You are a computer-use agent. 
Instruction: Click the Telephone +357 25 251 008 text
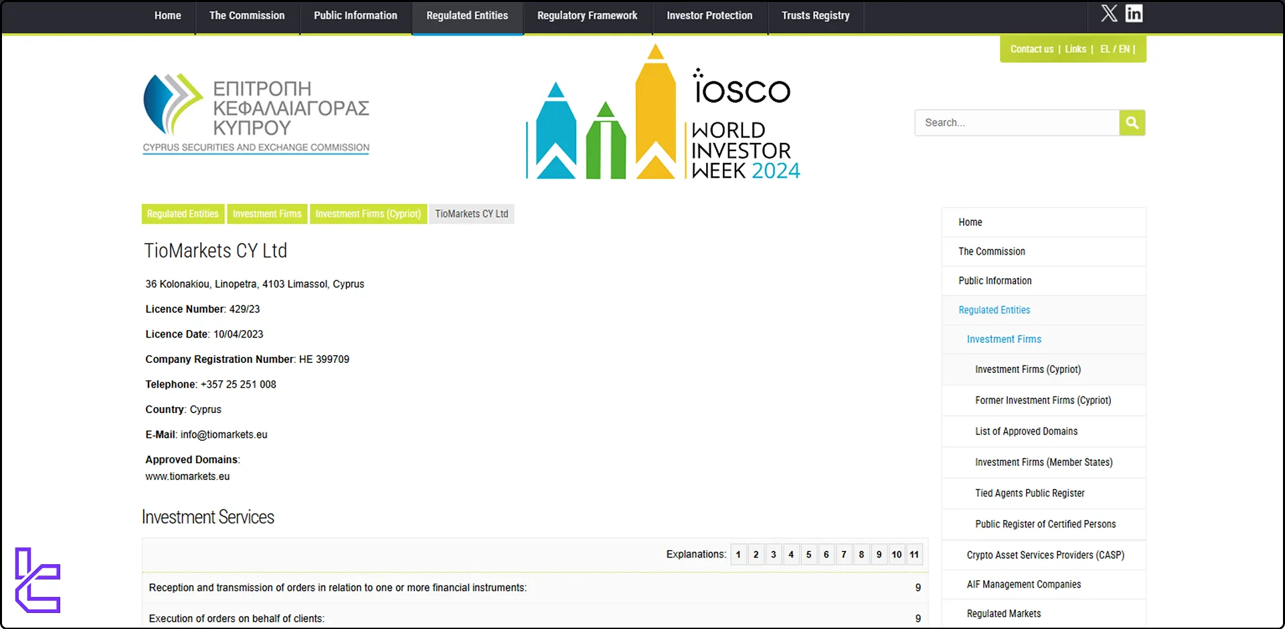tap(211, 384)
